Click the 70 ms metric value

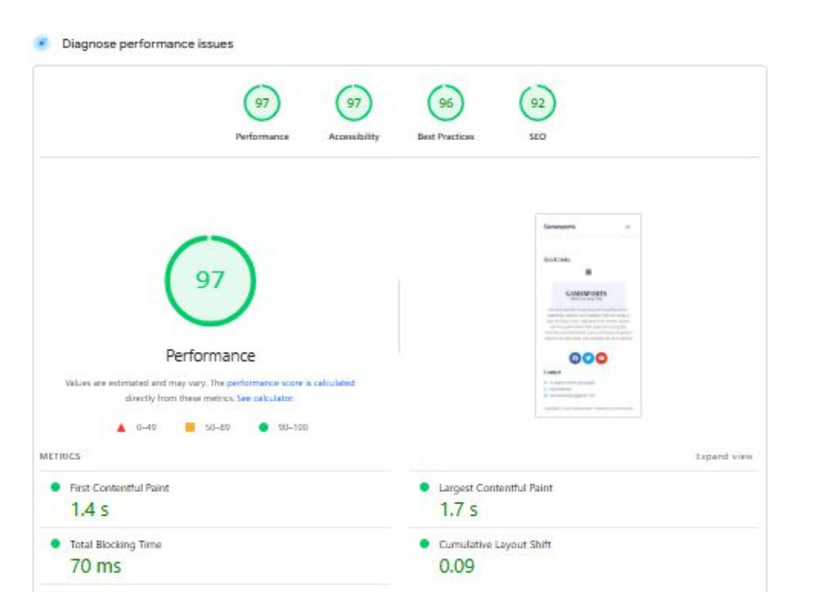tap(95, 566)
